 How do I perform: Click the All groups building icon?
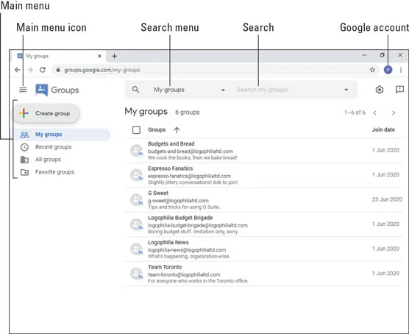point(24,160)
